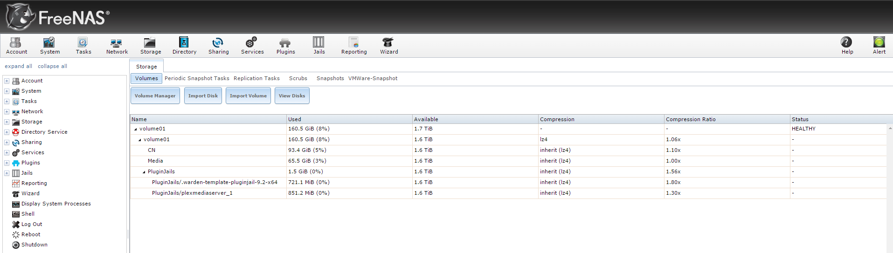Open Services toolbar icon

(252, 46)
